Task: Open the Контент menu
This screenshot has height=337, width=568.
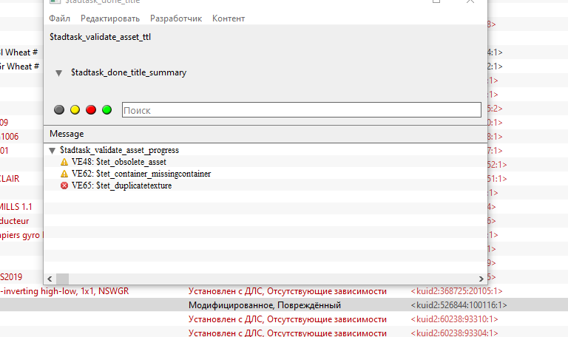Action: pos(229,18)
